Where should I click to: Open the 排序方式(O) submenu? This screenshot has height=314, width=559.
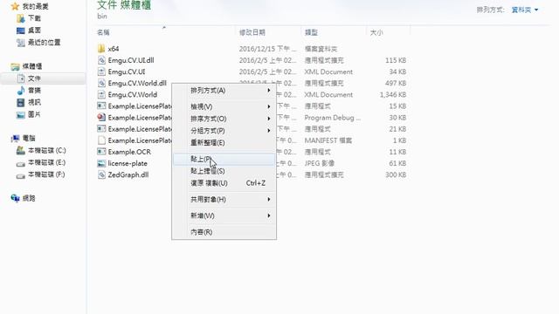coord(224,119)
